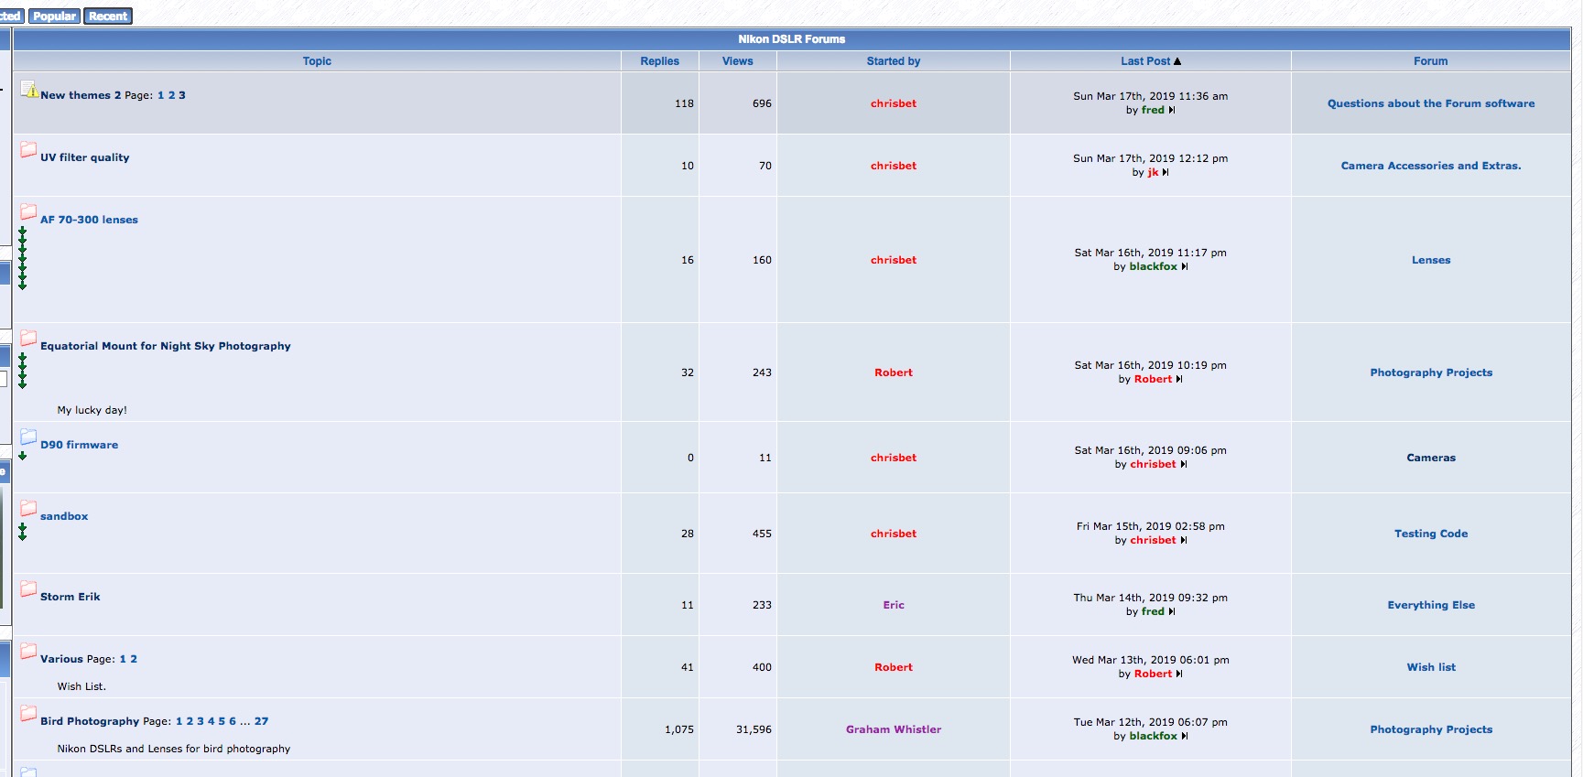1583x777 pixels.
Task: Click the Last Post sort direction arrow
Action: click(x=1177, y=61)
